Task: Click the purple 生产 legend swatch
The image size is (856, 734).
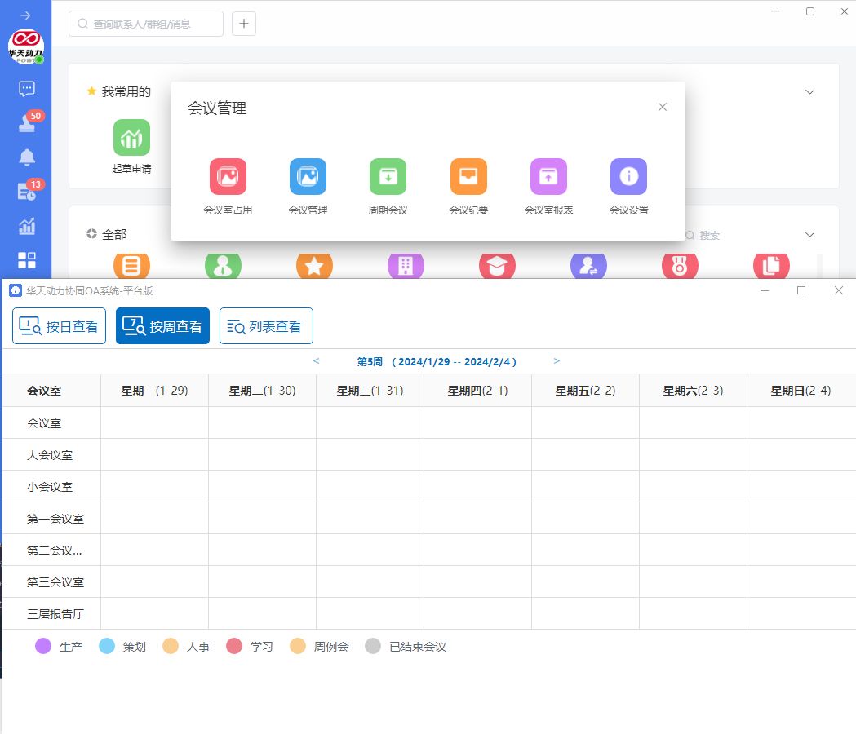Action: tap(43, 647)
